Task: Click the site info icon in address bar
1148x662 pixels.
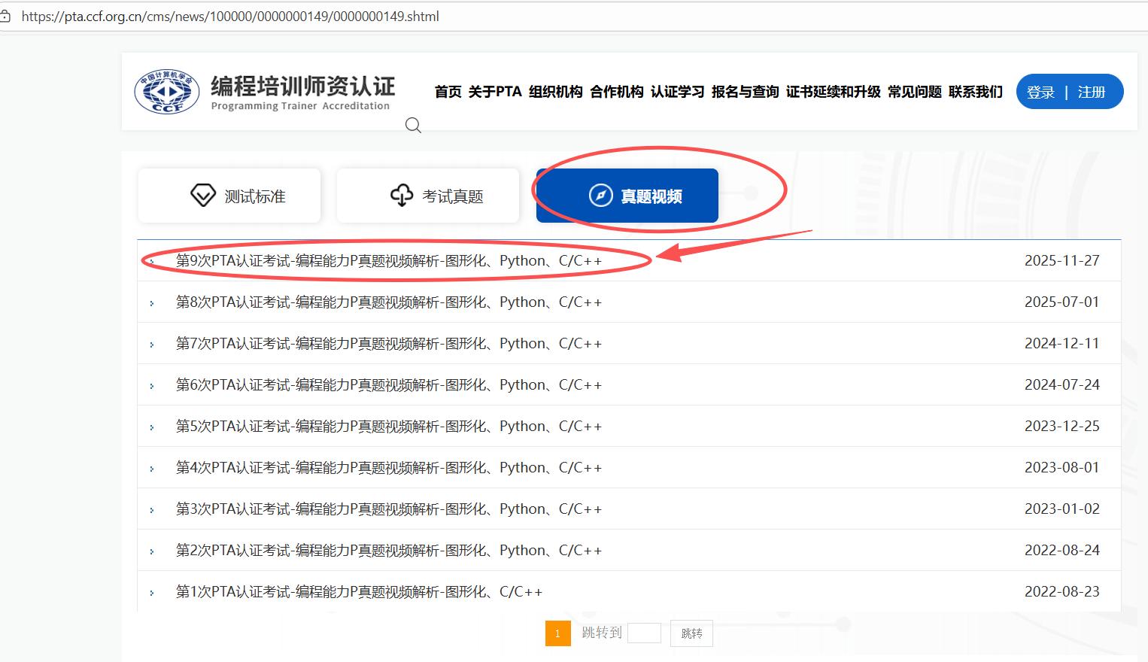Action: click(x=6, y=17)
